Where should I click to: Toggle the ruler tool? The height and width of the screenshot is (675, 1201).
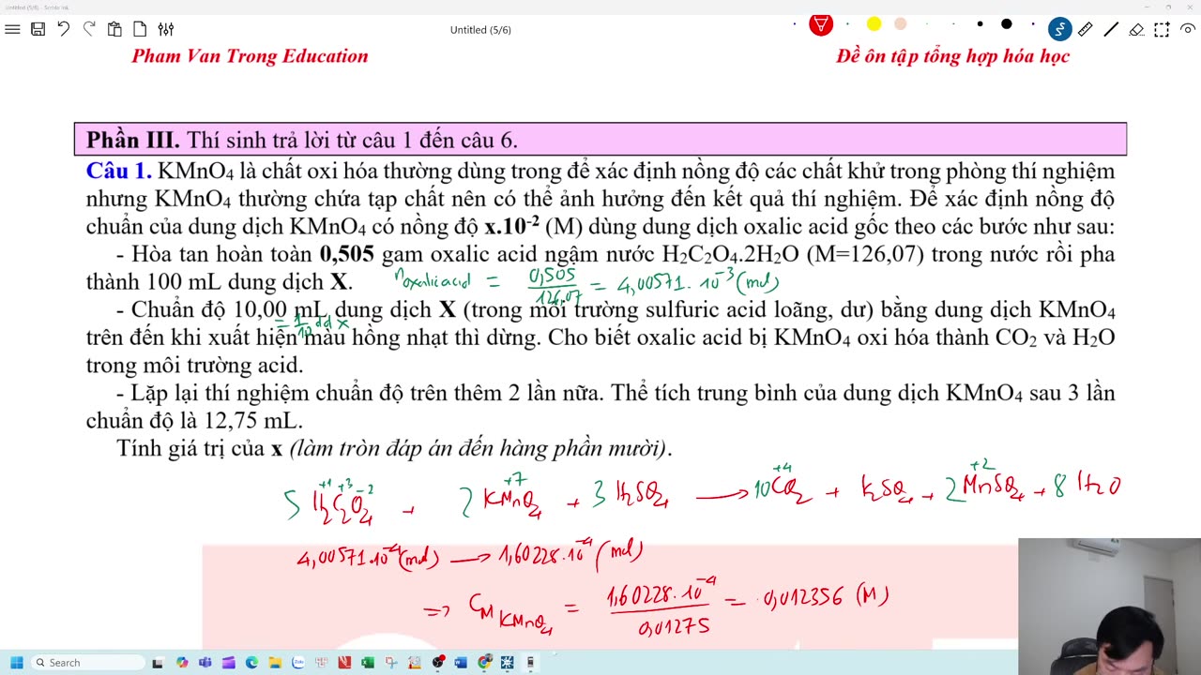1086,29
